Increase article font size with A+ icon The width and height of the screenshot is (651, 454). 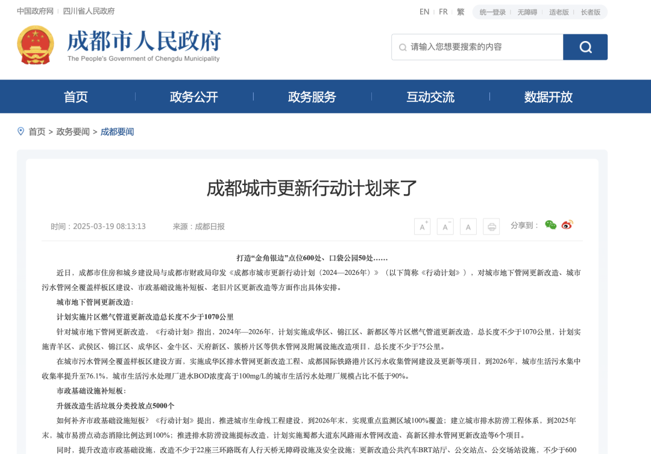pyautogui.click(x=423, y=227)
